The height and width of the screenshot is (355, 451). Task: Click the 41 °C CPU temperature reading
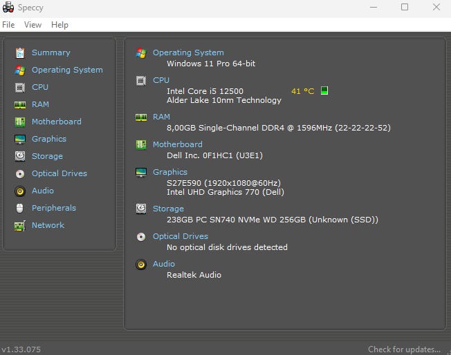coord(302,91)
